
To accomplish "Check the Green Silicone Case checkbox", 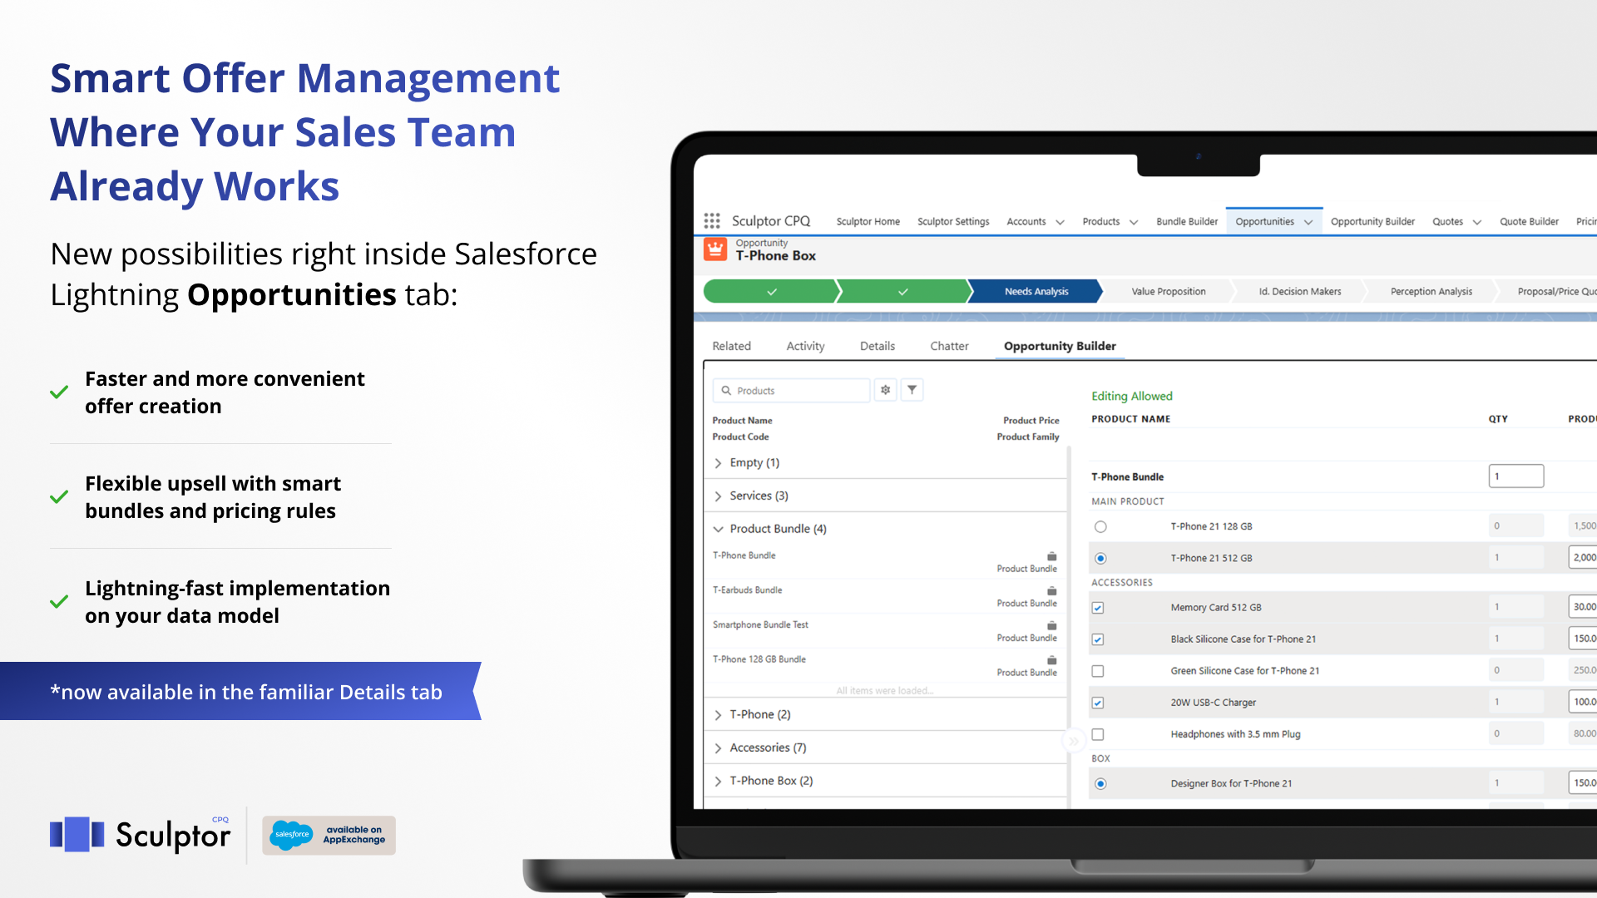I will coord(1098,671).
